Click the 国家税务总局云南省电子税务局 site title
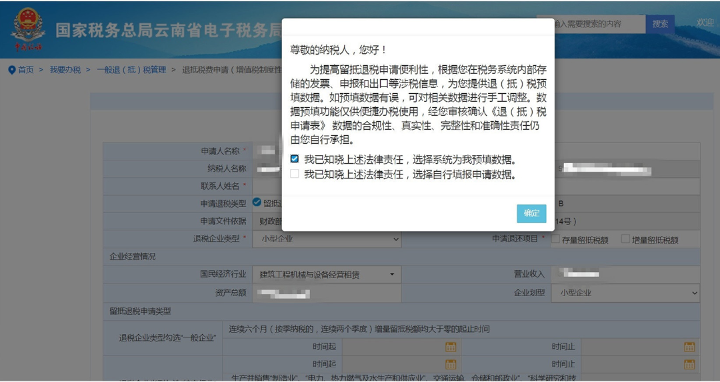This screenshot has height=382, width=720. click(x=168, y=30)
